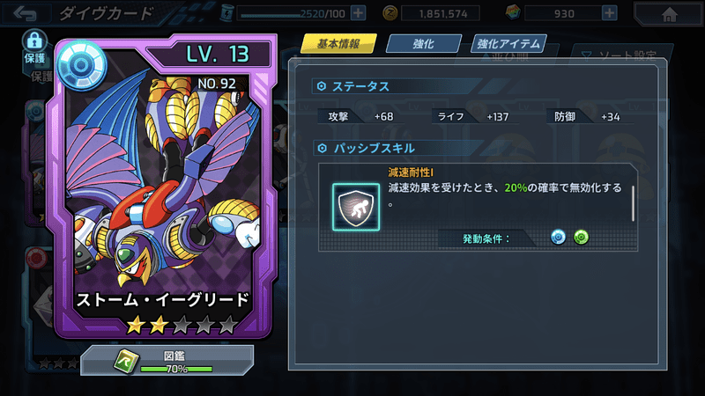Open the 基本情報 tab
The image size is (705, 396).
point(338,43)
